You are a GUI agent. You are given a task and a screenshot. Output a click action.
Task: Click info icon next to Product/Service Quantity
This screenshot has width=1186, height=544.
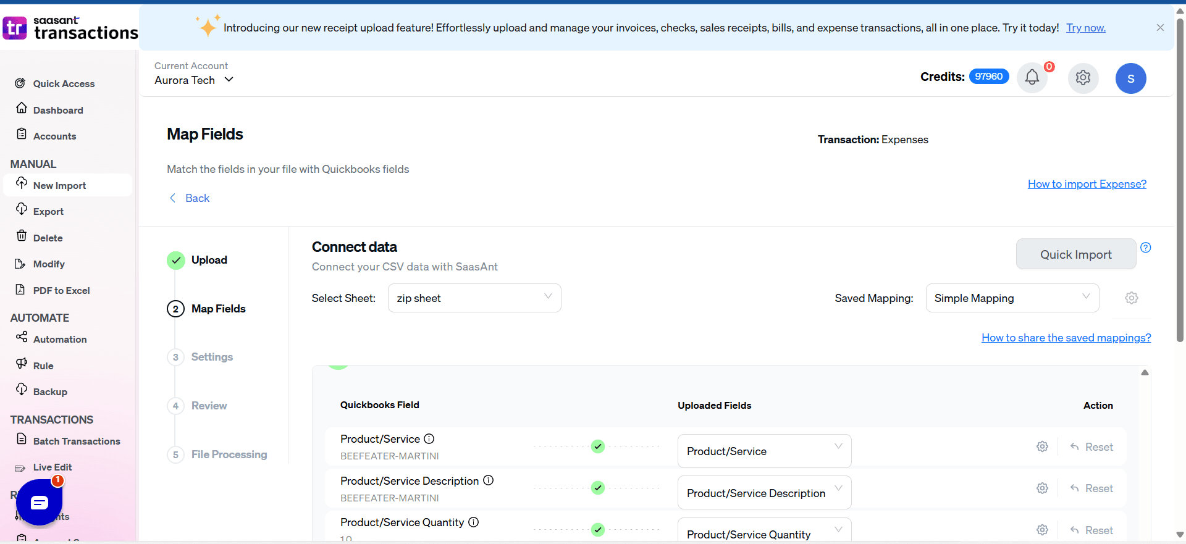point(473,522)
